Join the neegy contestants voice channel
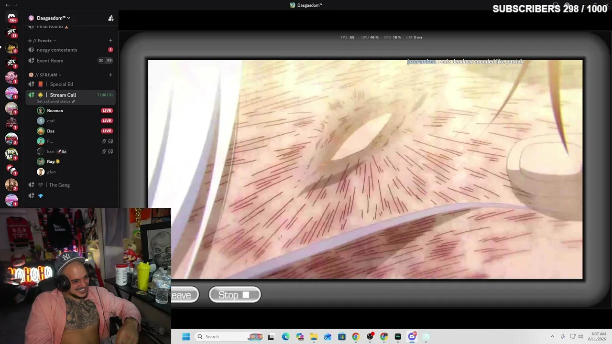Screen dimensions: 612x344 71,50
